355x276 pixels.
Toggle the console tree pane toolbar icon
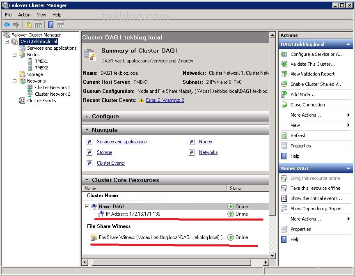(38, 25)
